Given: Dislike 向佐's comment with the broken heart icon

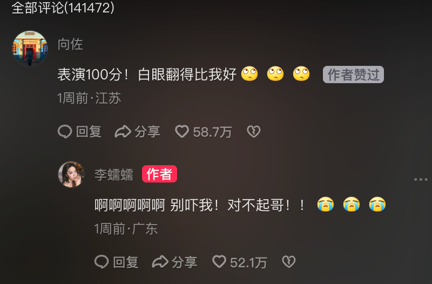Looking at the screenshot, I should click(x=253, y=131).
